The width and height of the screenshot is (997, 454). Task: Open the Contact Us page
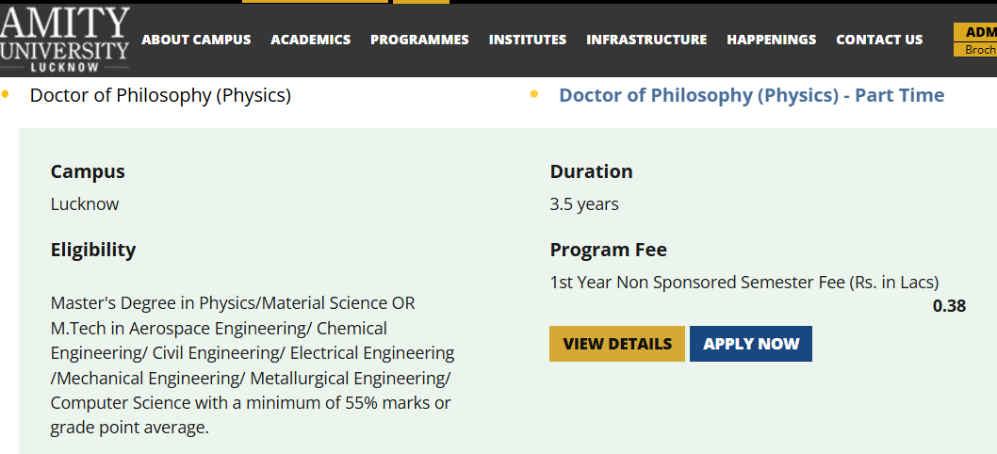click(879, 40)
